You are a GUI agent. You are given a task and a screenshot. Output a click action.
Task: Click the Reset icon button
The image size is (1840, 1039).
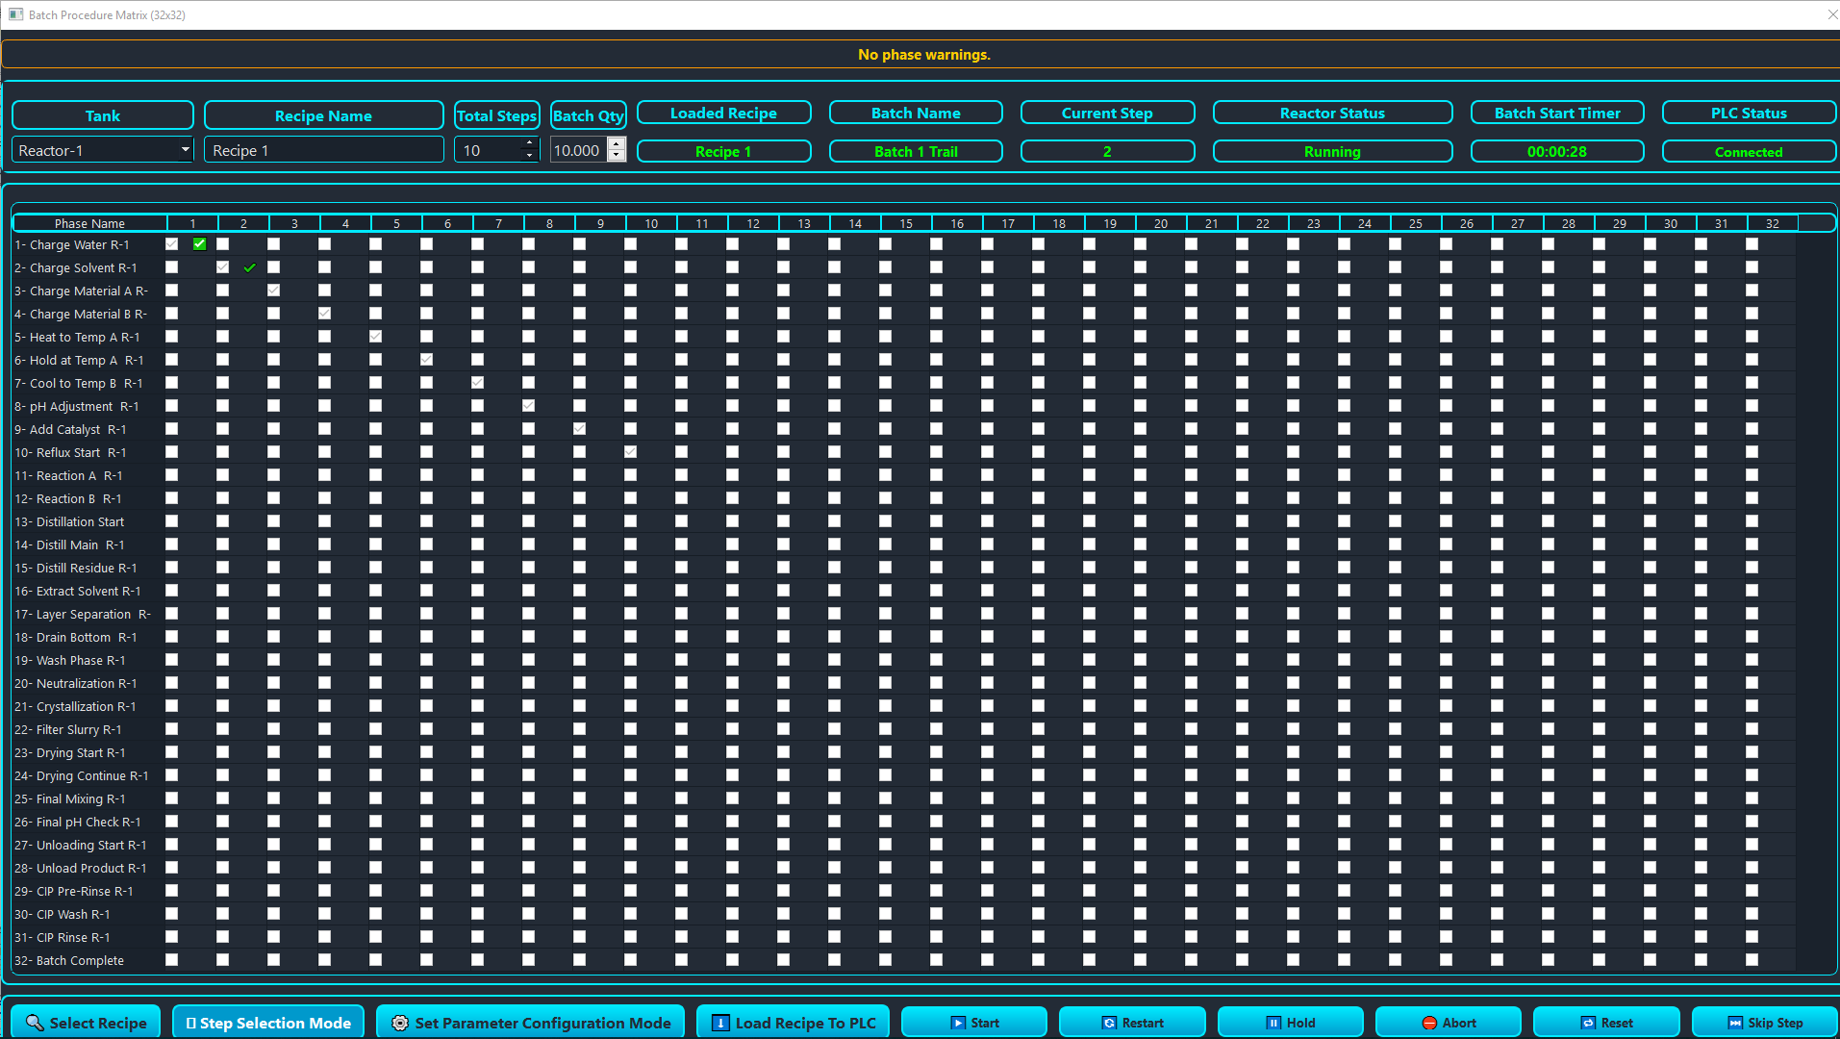point(1588,1023)
